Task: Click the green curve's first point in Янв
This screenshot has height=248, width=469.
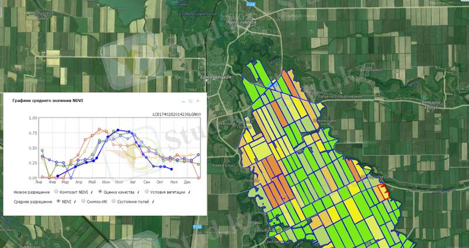Action: (x=42, y=150)
